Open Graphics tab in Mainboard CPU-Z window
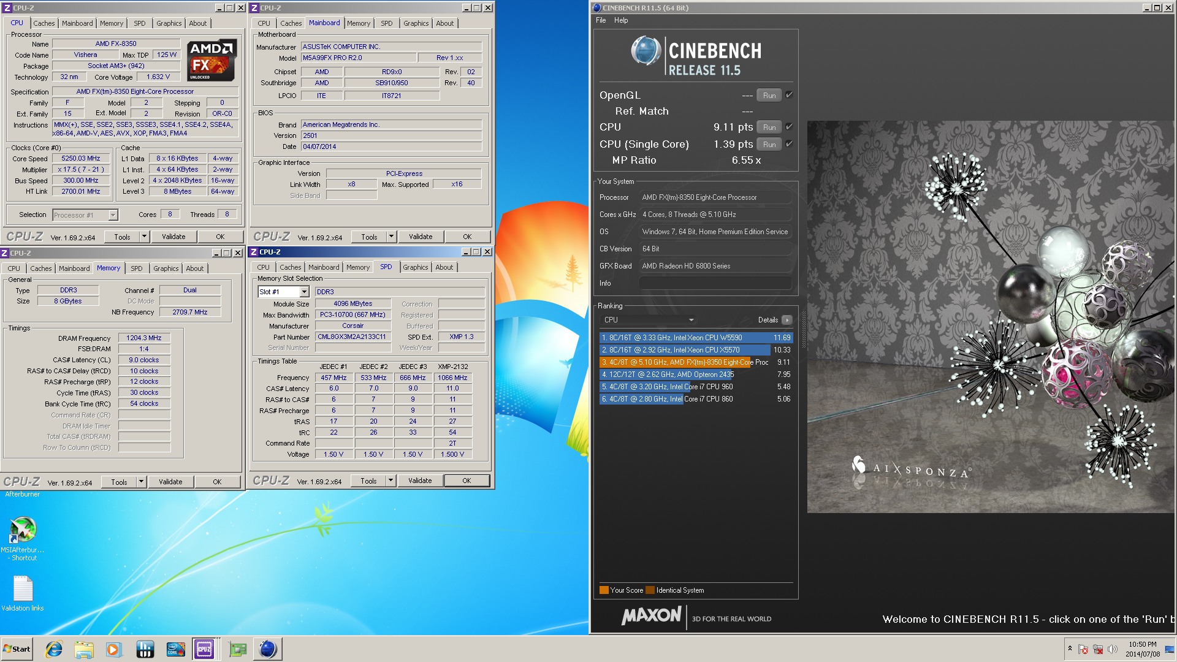 [x=416, y=23]
